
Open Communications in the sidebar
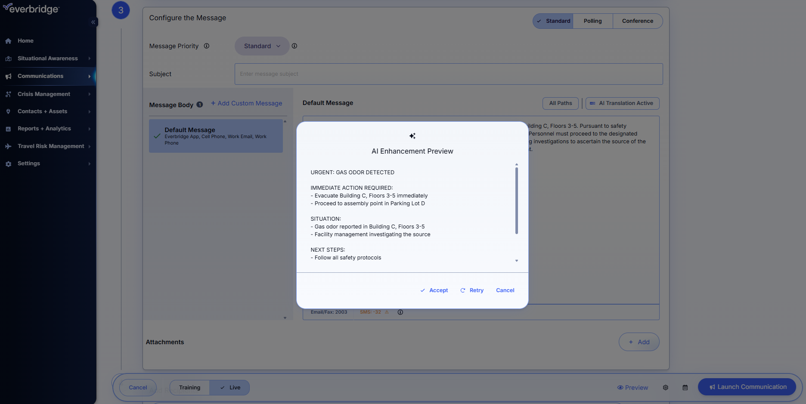(x=40, y=76)
